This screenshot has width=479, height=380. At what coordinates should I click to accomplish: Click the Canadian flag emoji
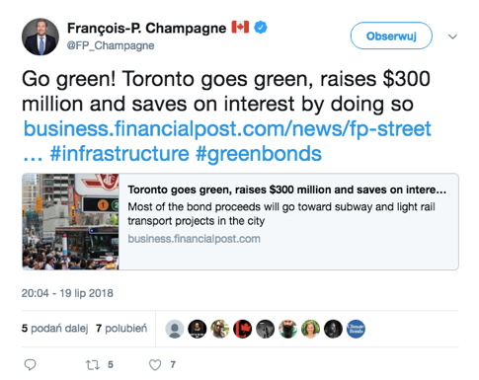point(240,27)
